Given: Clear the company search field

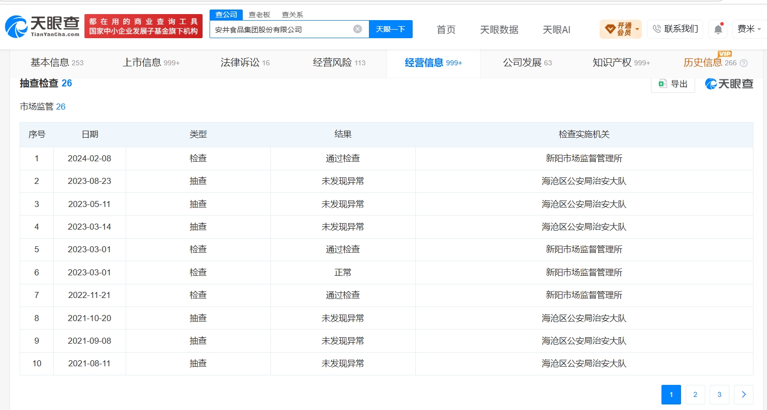Looking at the screenshot, I should point(357,29).
